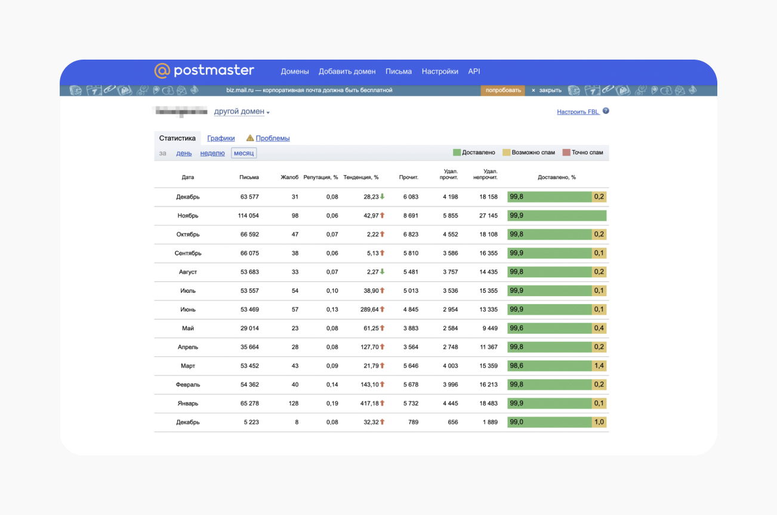Click the Тенденция, % column header
Viewport: 777px width, 515px height.
[361, 178]
